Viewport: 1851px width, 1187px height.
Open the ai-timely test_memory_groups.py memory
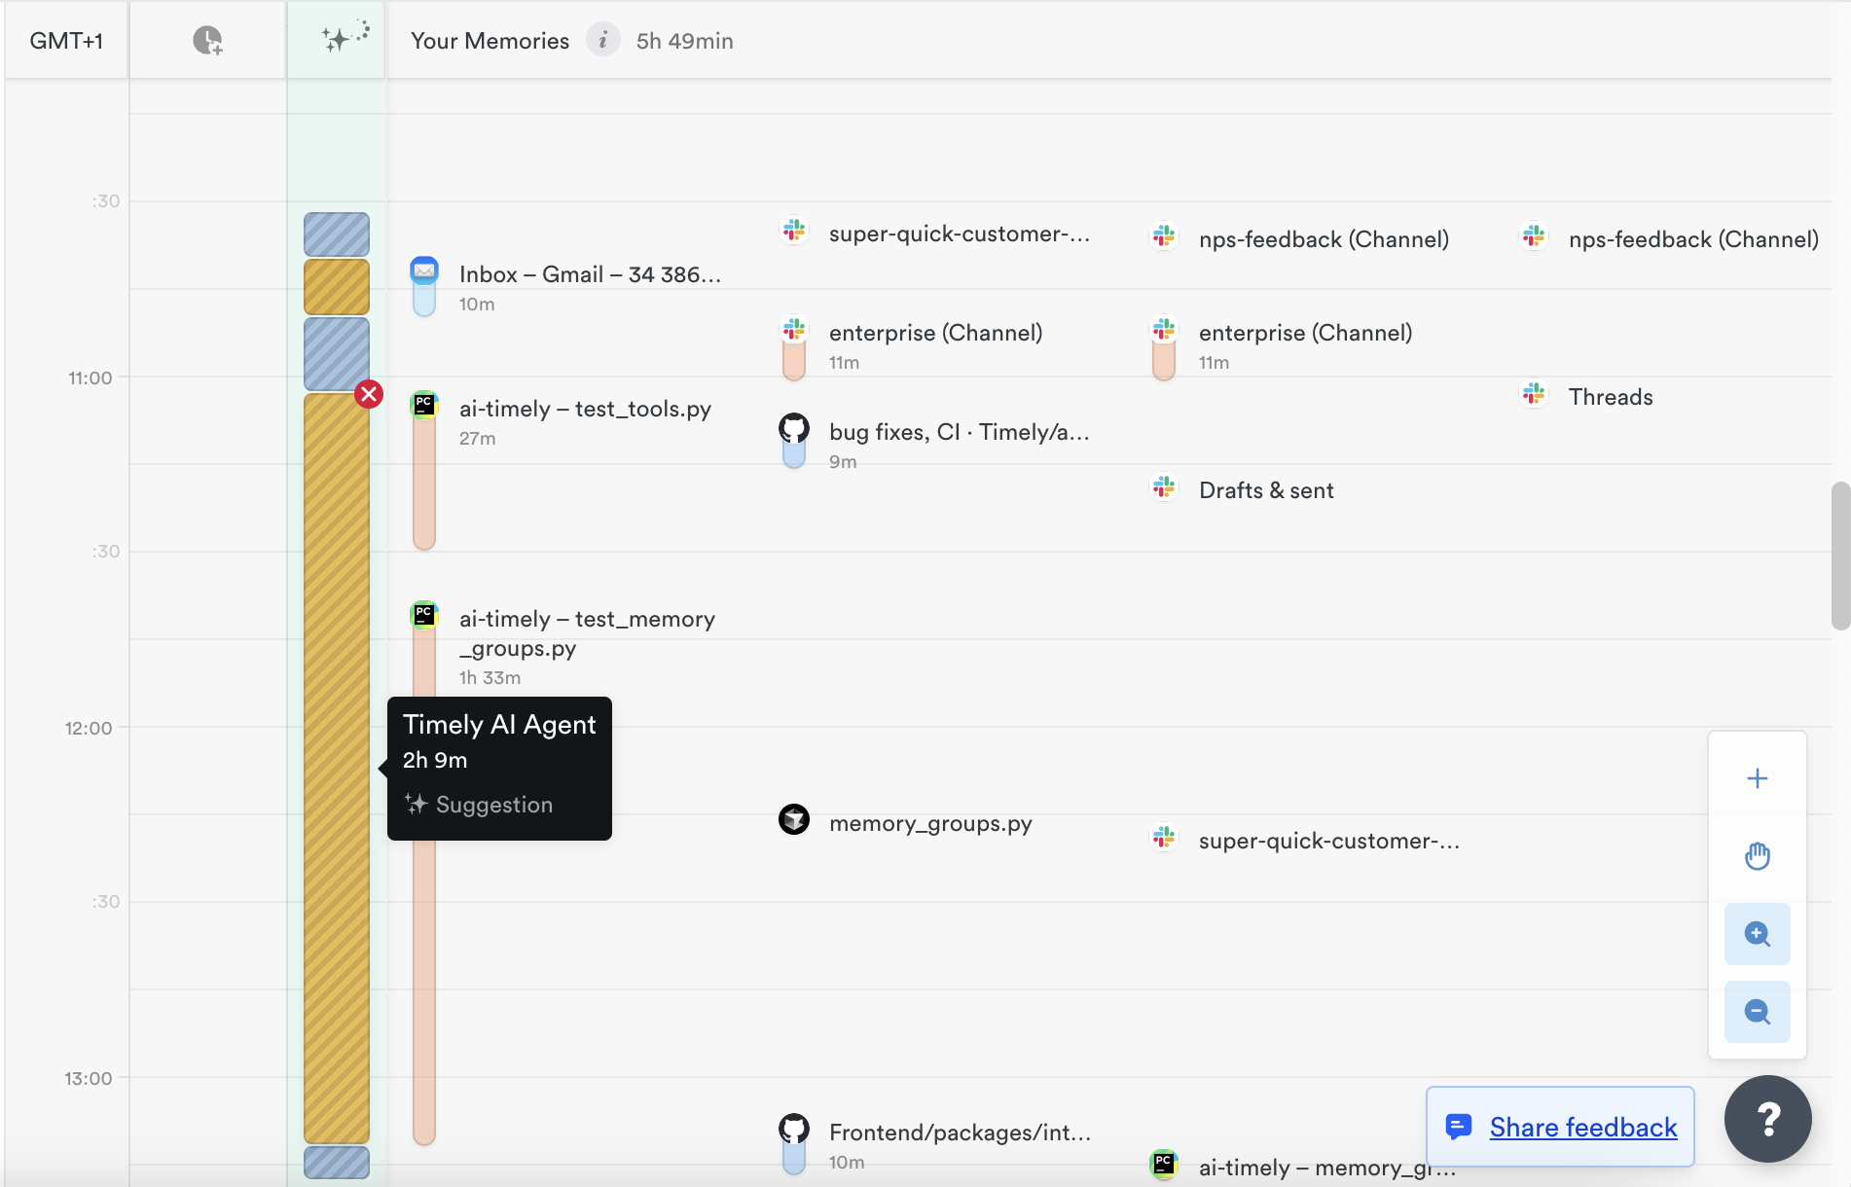pyautogui.click(x=587, y=632)
